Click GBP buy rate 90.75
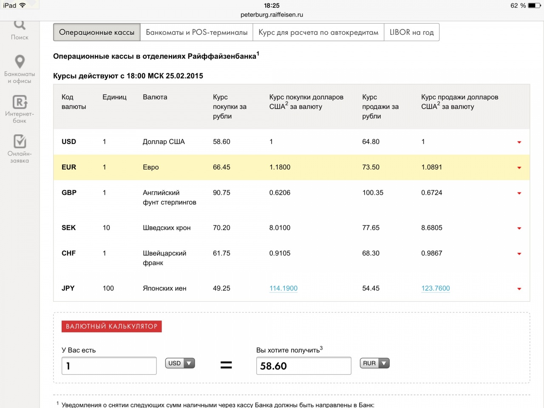 (221, 193)
